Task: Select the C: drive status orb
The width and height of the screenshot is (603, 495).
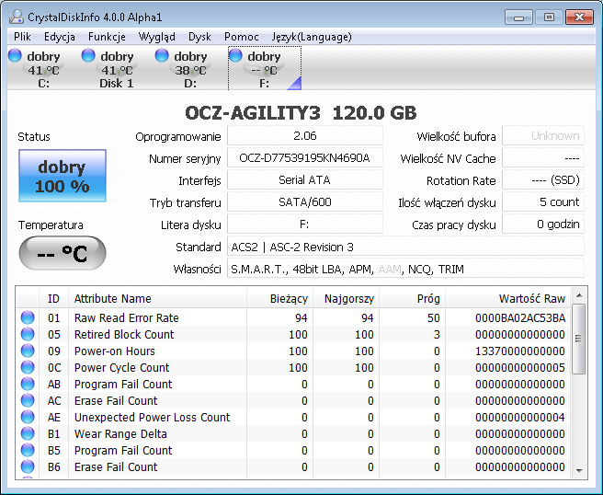Action: point(15,55)
